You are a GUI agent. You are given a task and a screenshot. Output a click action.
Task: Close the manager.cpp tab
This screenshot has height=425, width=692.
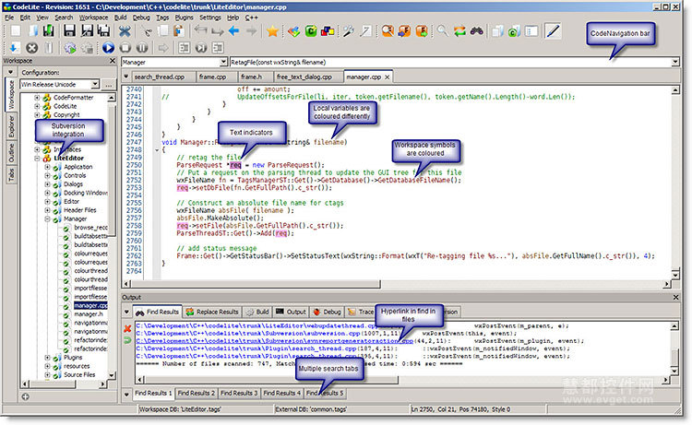387,77
